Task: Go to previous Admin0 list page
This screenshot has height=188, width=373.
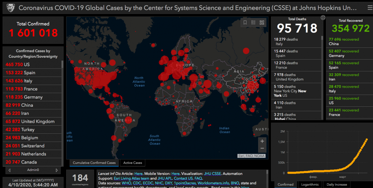Action: (10, 170)
